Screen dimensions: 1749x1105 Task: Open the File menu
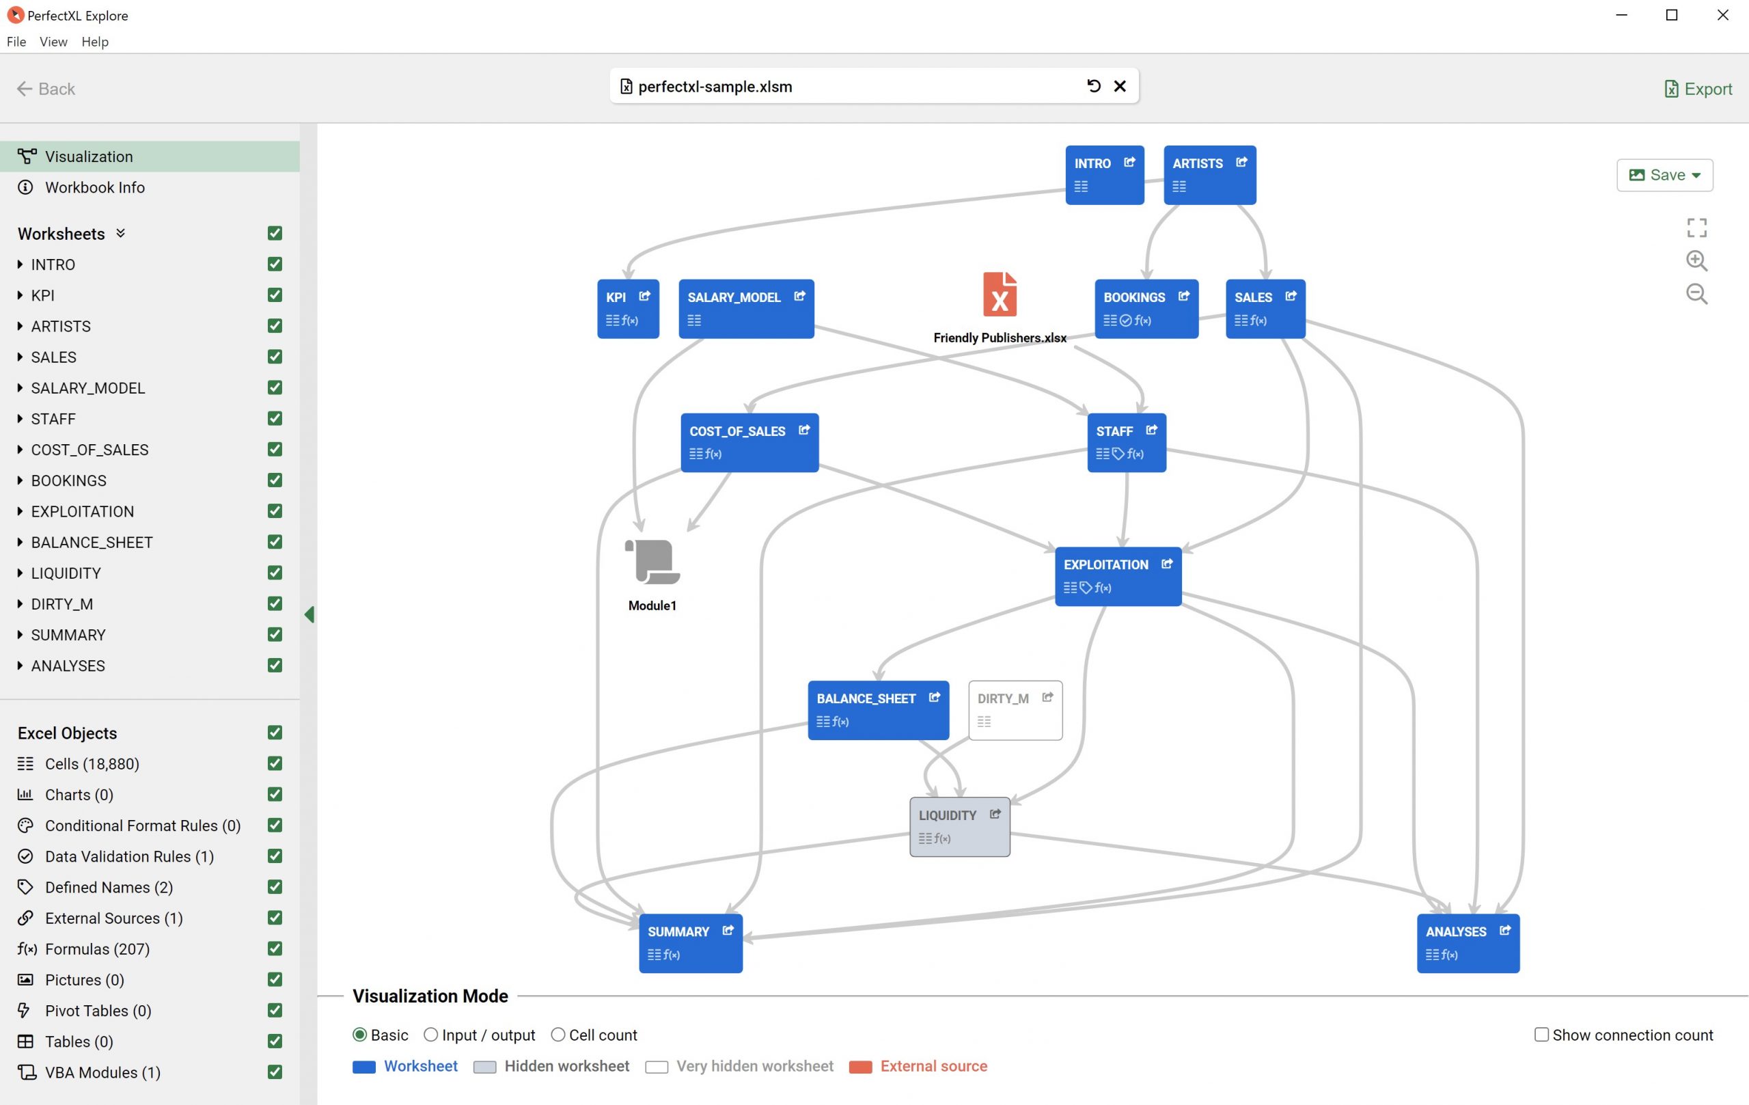[16, 42]
